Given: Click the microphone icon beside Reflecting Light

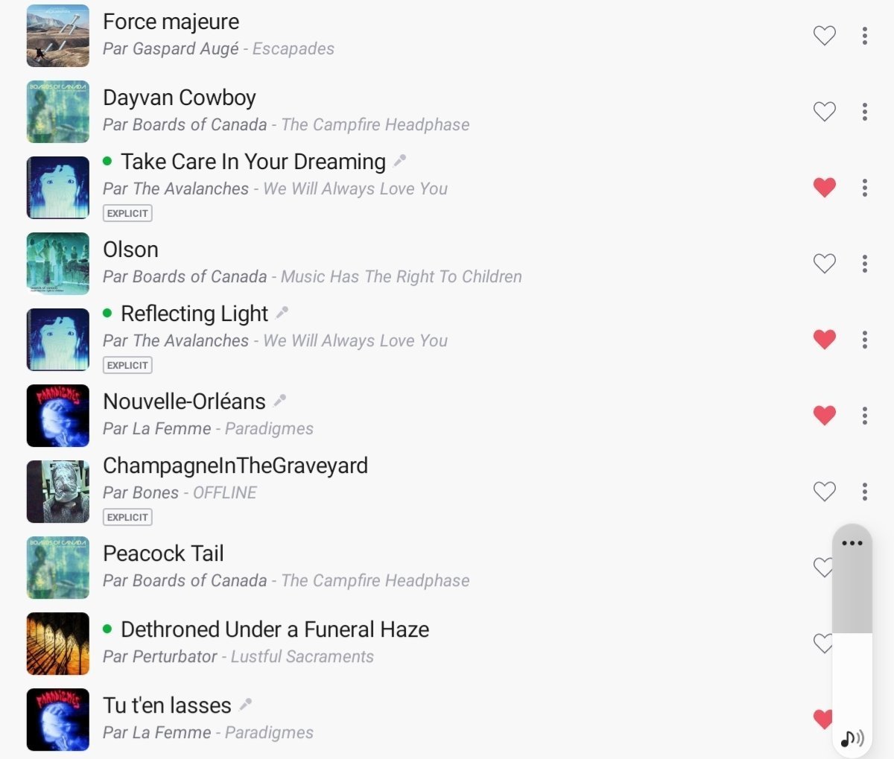Looking at the screenshot, I should [282, 313].
